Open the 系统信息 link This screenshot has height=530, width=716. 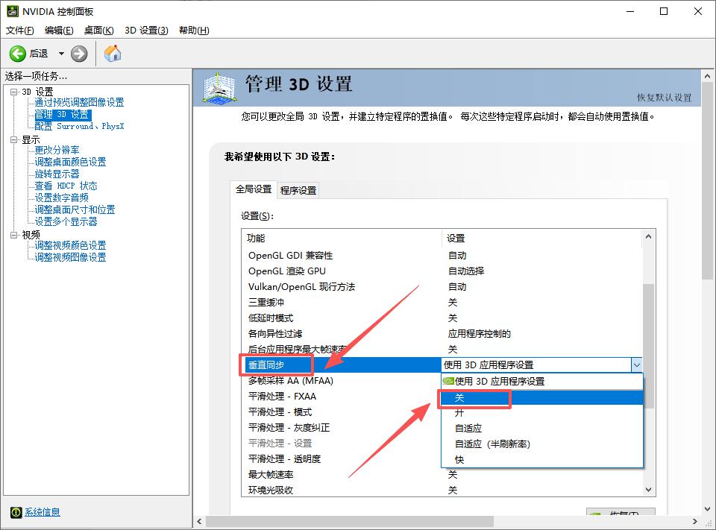[x=43, y=512]
